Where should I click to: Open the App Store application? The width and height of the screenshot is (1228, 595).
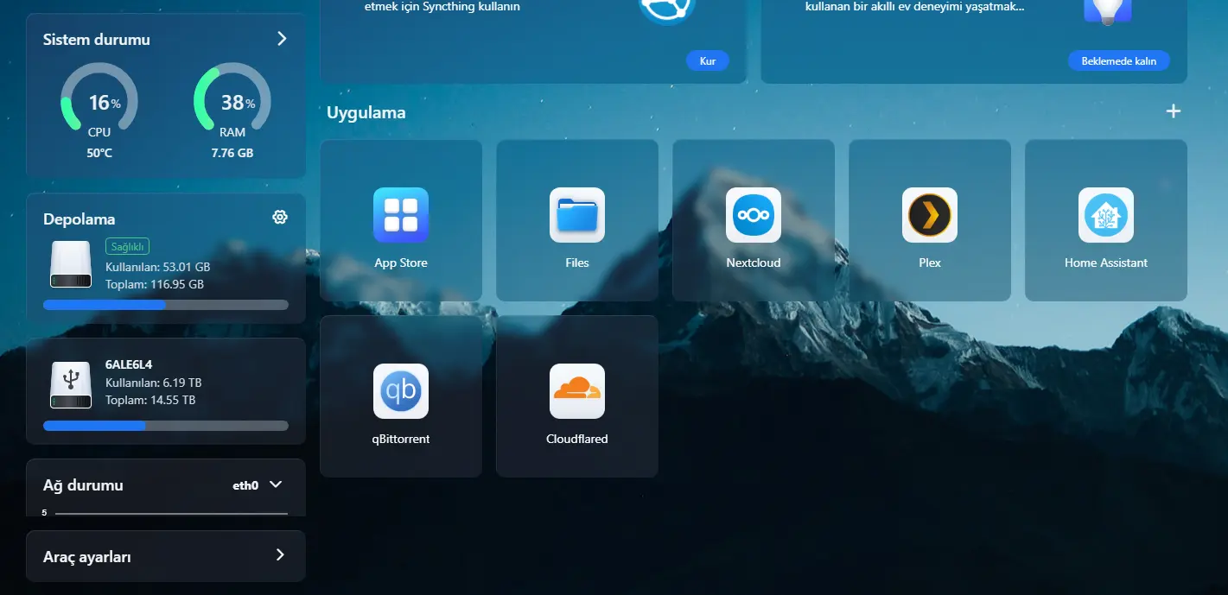tap(401, 220)
